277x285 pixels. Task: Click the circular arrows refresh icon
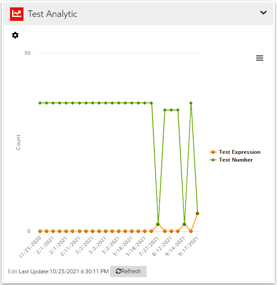pos(118,272)
